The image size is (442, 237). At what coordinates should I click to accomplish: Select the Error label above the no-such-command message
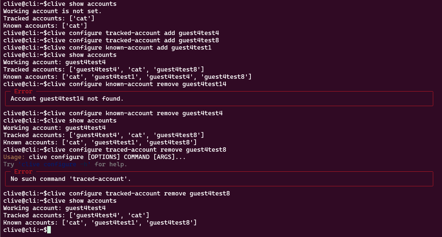tap(23, 171)
